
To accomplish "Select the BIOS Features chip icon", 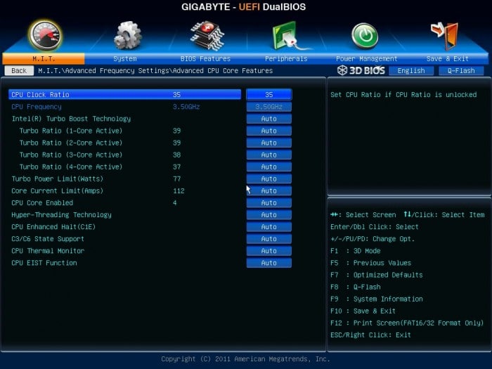I will tap(207, 35).
